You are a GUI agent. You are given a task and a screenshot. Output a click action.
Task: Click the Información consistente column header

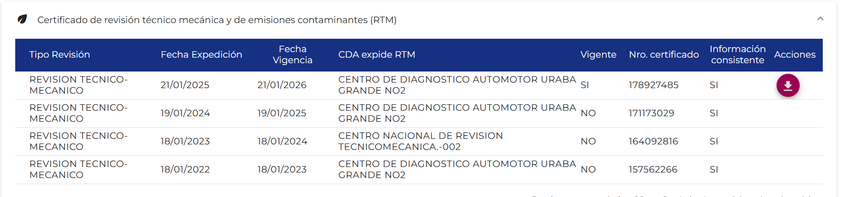(737, 54)
